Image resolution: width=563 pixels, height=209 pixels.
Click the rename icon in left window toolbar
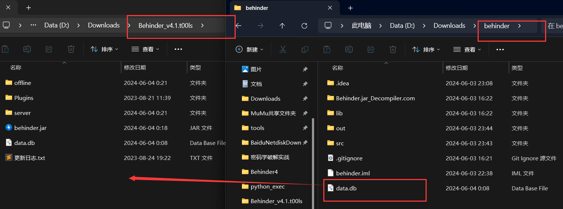(x=27, y=49)
